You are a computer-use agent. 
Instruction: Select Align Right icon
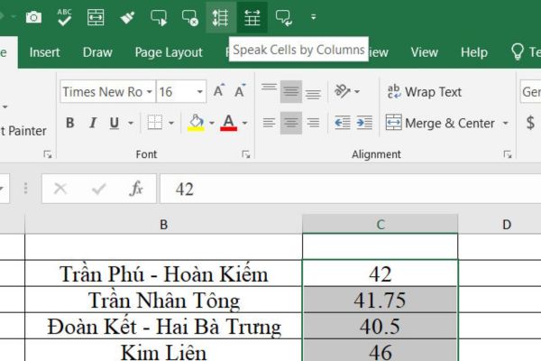coord(313,123)
